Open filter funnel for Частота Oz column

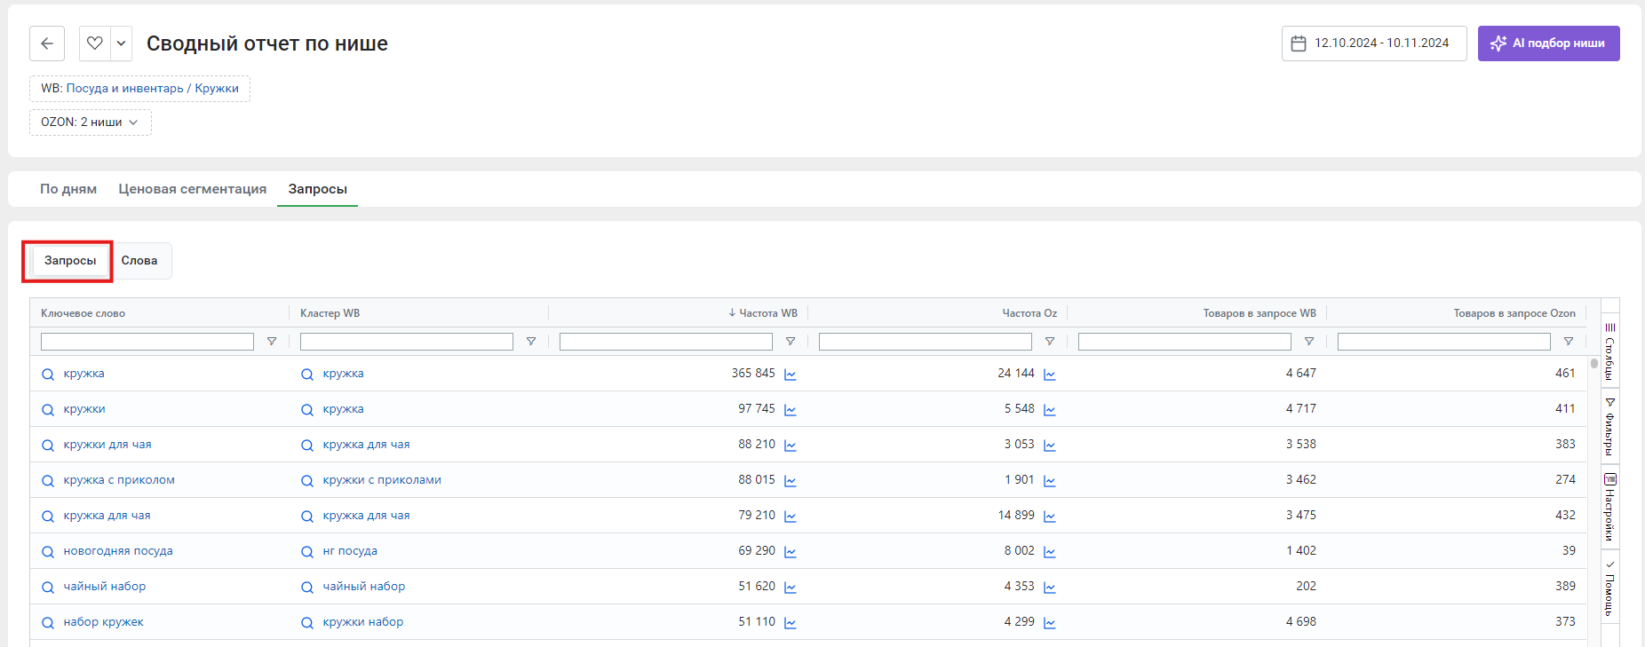coord(1050,342)
